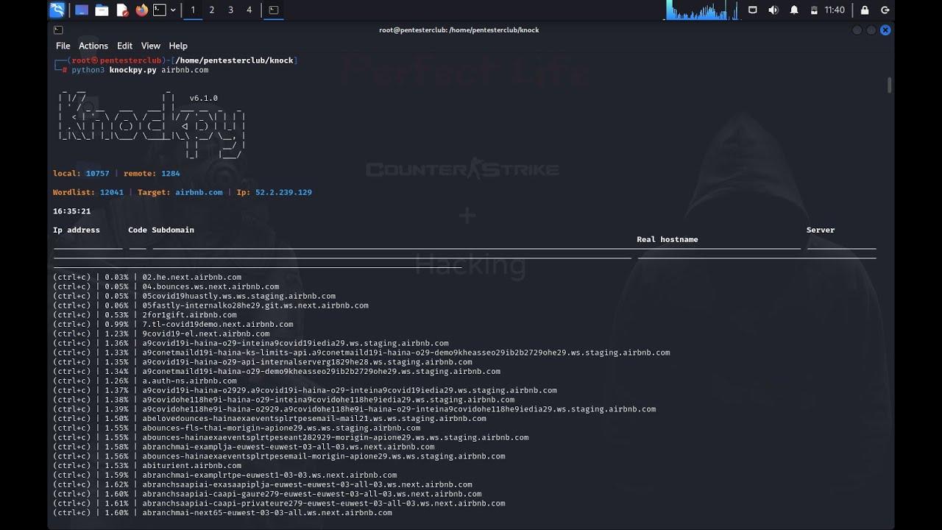Click the timestamp 16:35:21
This screenshot has width=942, height=530.
(72, 211)
